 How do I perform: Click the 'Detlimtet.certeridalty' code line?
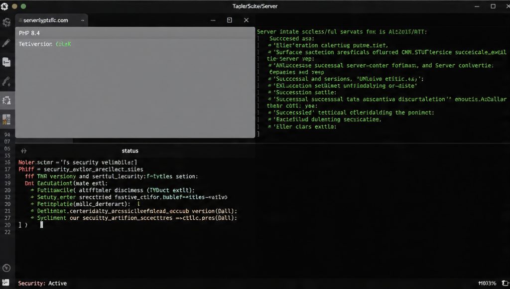tap(133, 211)
